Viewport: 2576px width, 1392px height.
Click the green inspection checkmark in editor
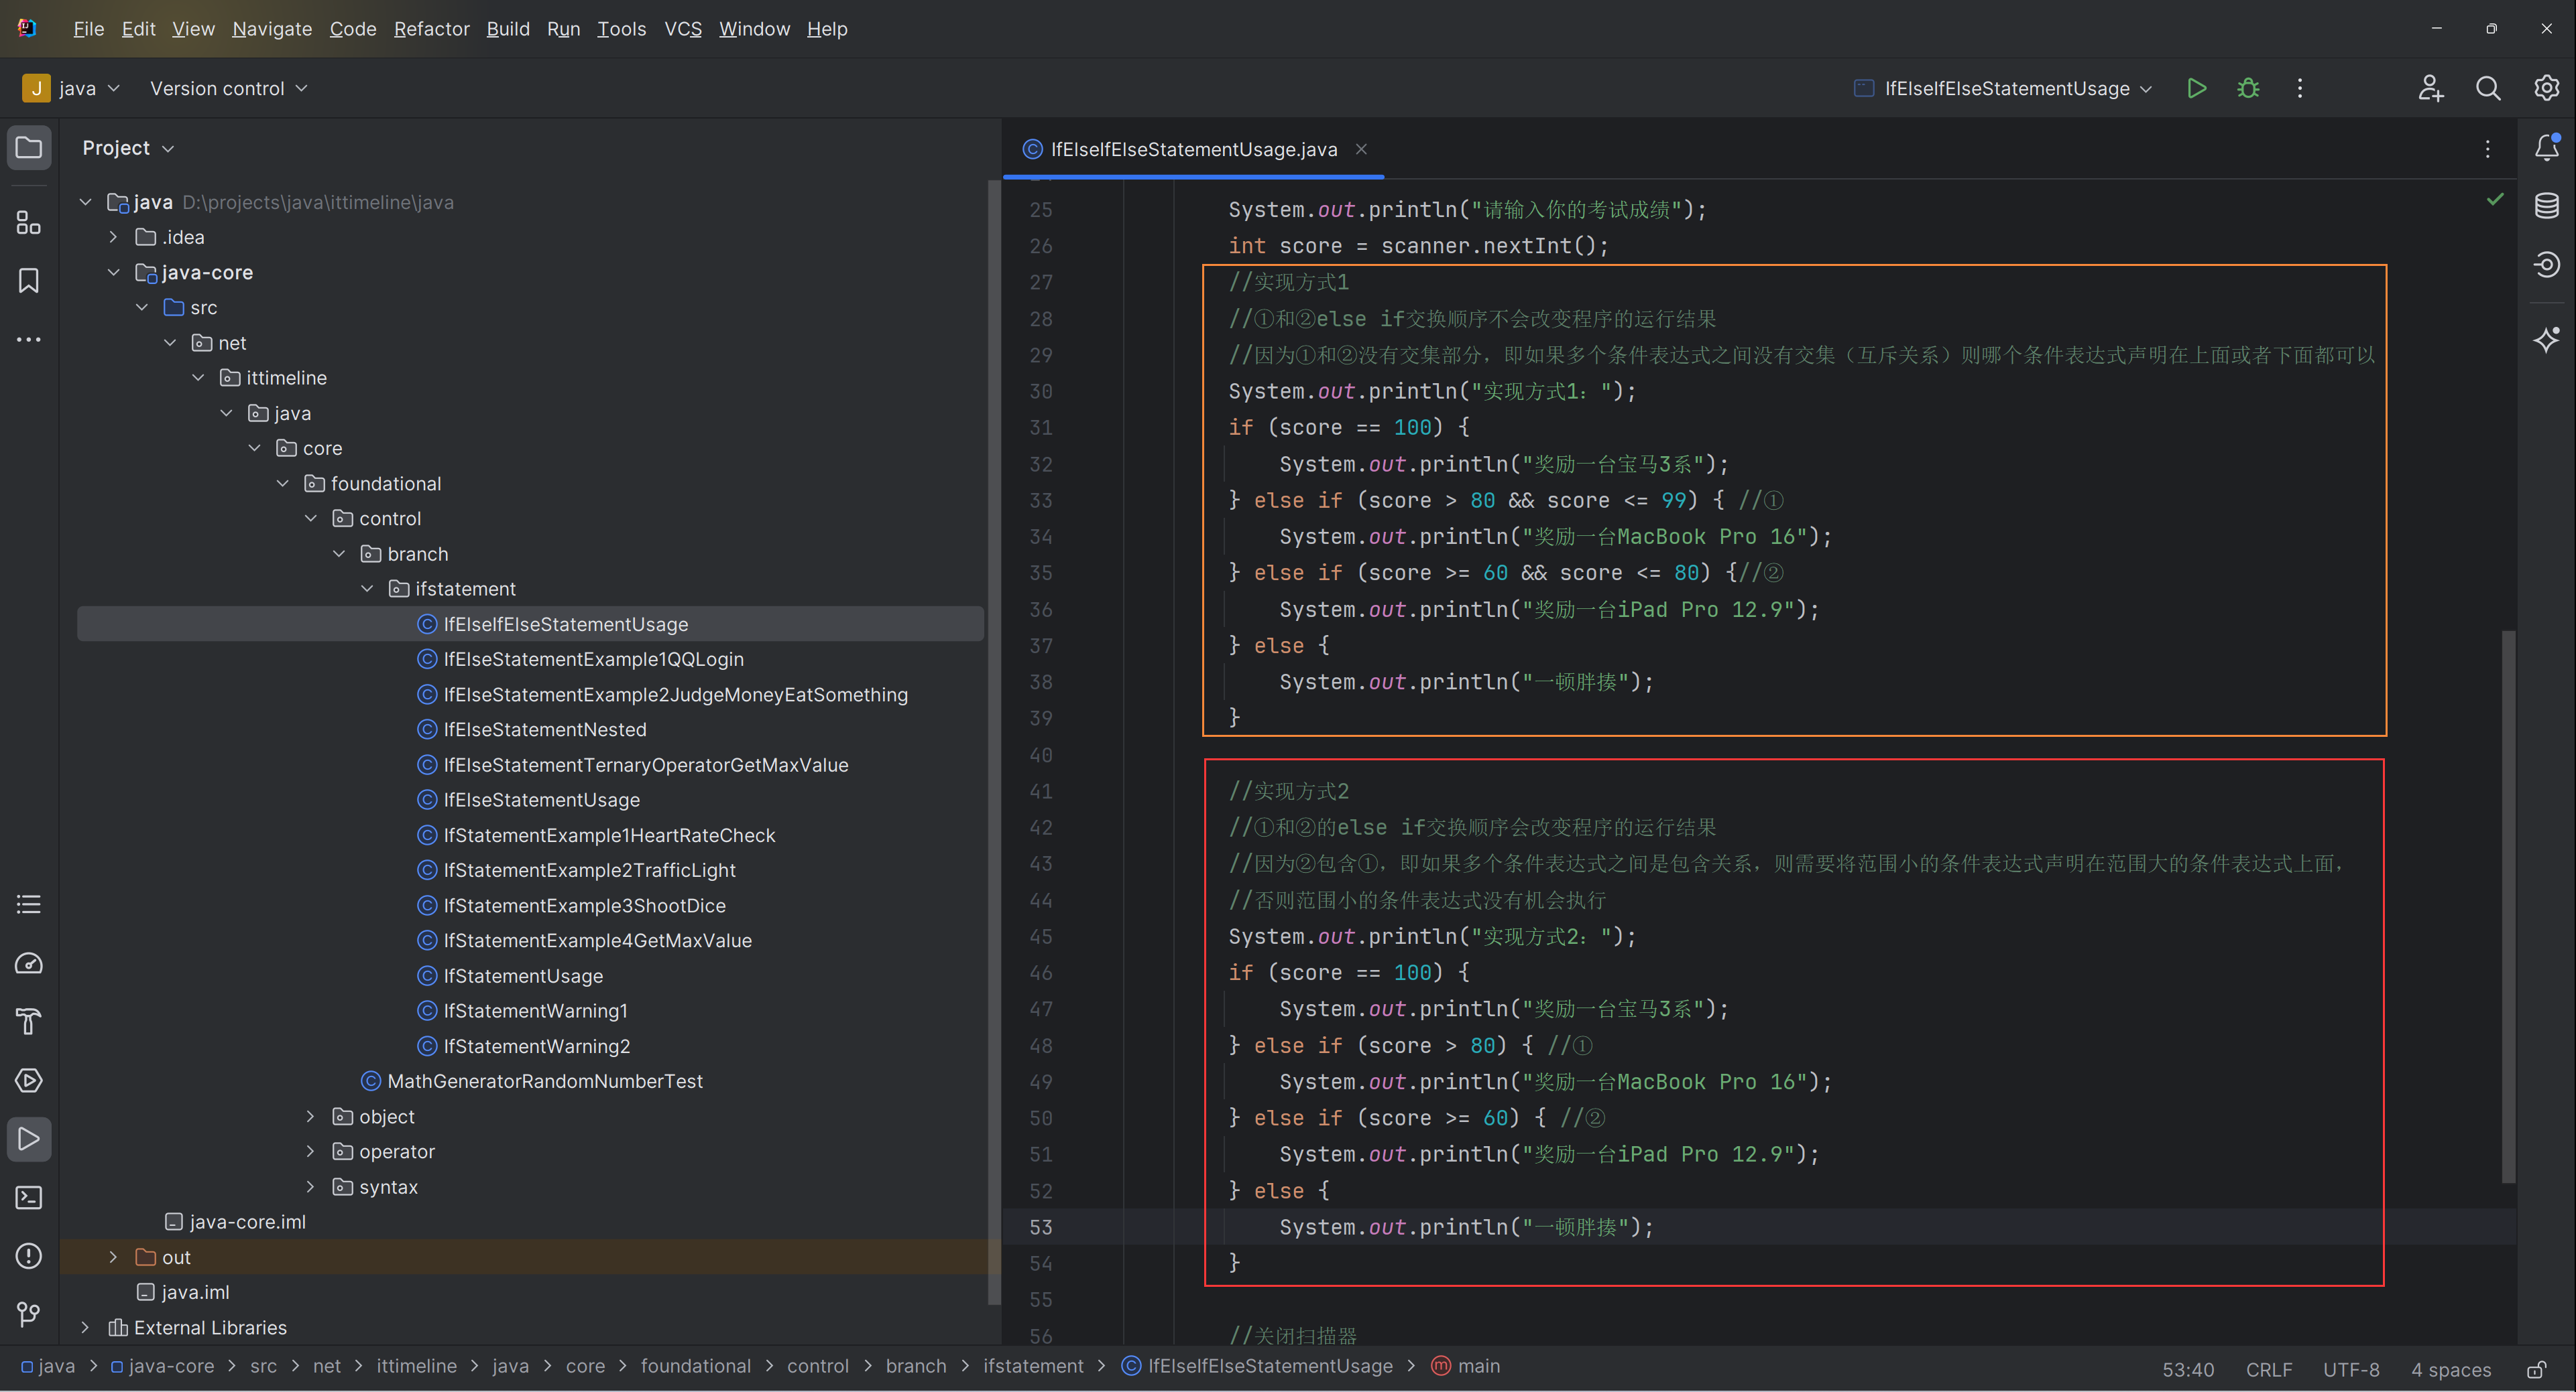click(2495, 199)
